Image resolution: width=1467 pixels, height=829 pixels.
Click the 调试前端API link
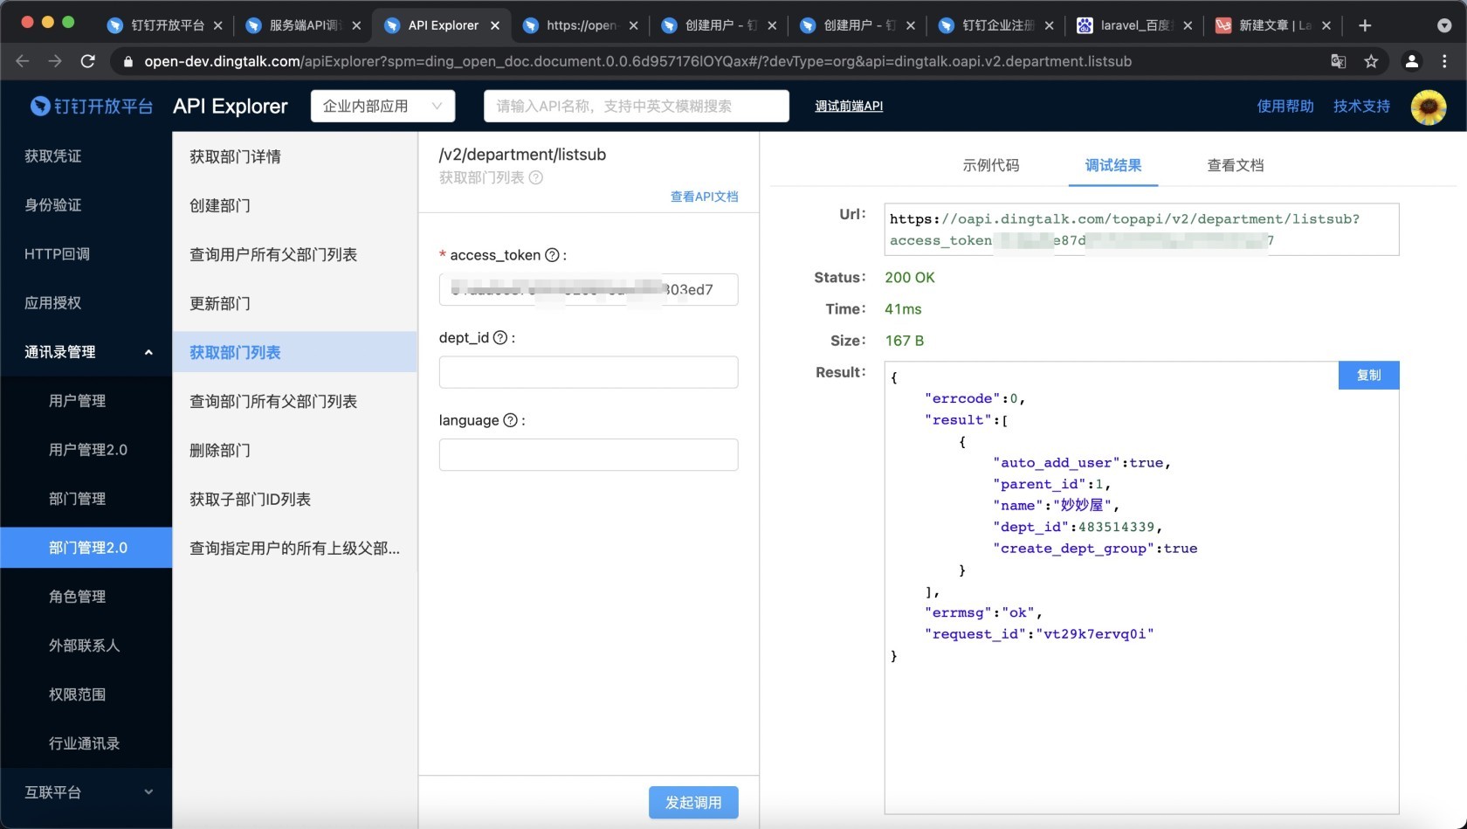(849, 106)
